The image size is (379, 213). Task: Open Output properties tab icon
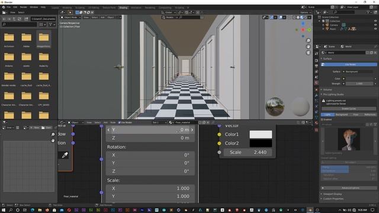(x=316, y=66)
